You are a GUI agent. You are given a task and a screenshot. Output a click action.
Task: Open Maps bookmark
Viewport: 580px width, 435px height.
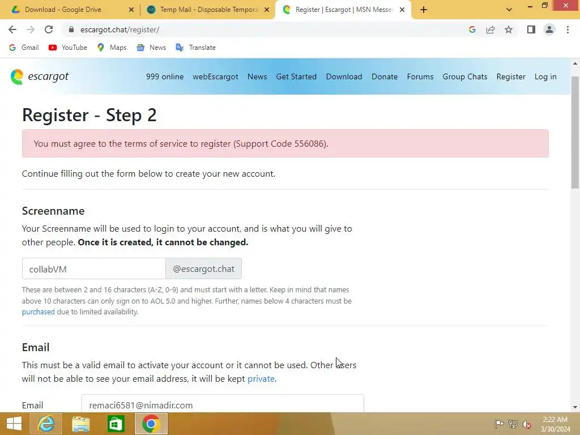click(x=112, y=48)
